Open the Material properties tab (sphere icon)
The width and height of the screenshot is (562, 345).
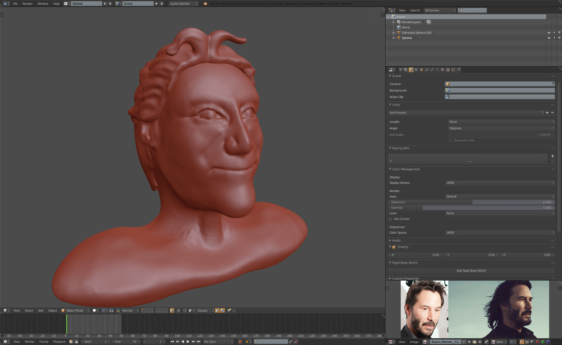pos(443,70)
